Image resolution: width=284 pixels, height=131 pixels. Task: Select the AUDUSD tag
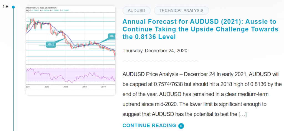coord(136,11)
